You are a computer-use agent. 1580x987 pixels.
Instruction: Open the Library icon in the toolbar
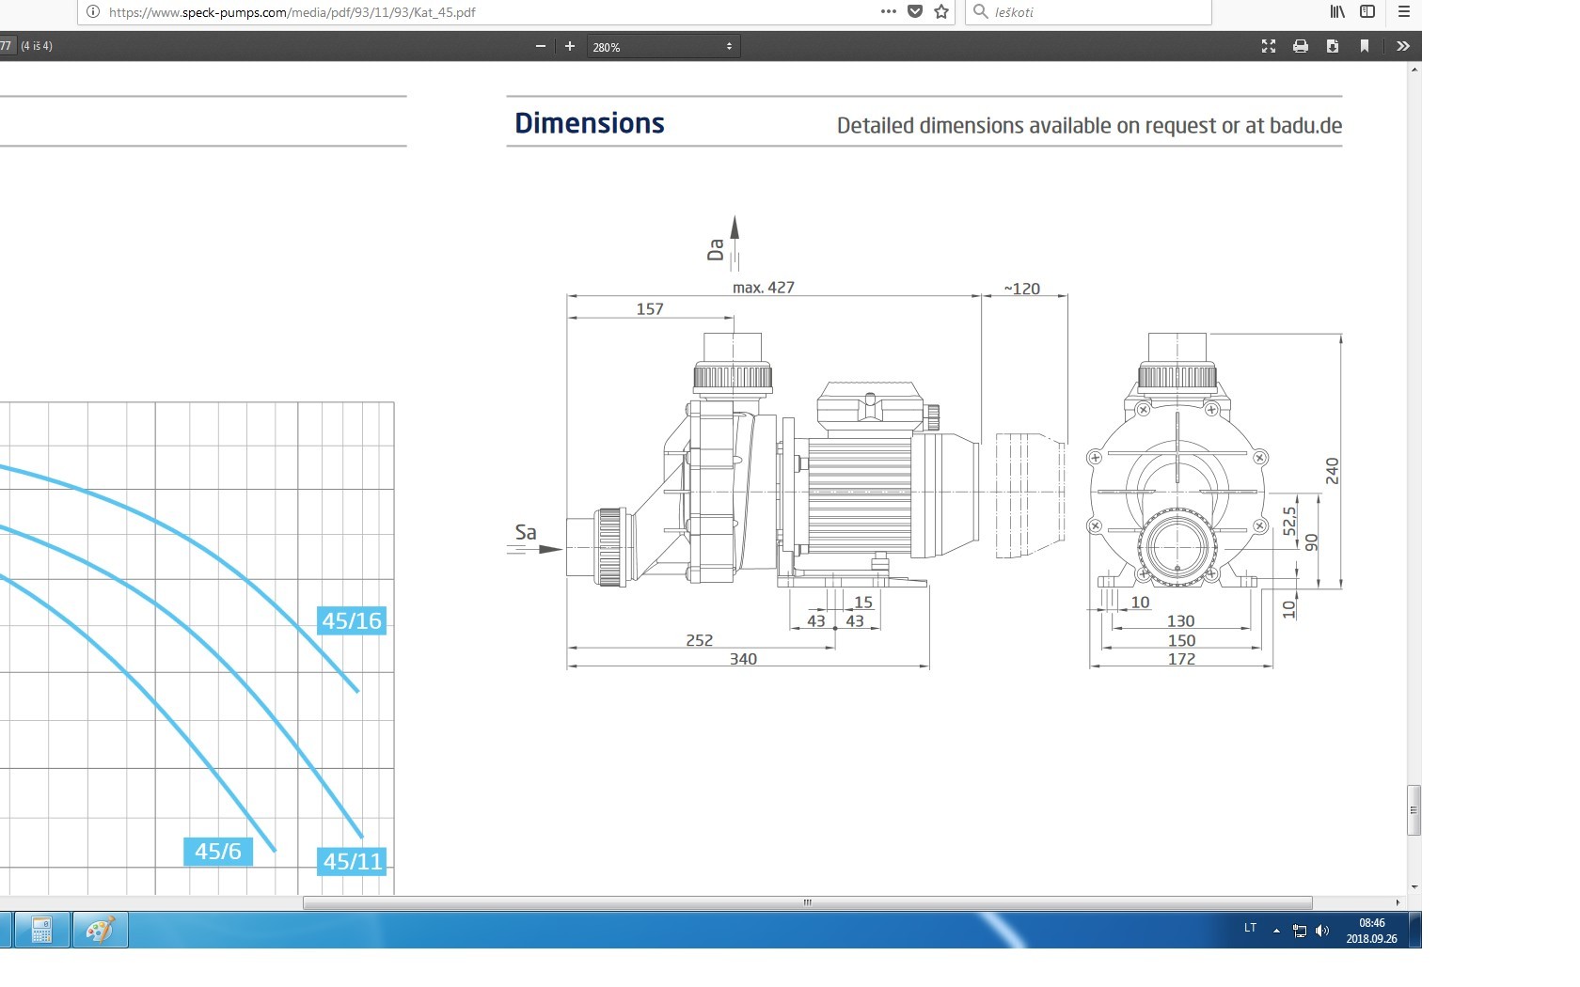1337,11
